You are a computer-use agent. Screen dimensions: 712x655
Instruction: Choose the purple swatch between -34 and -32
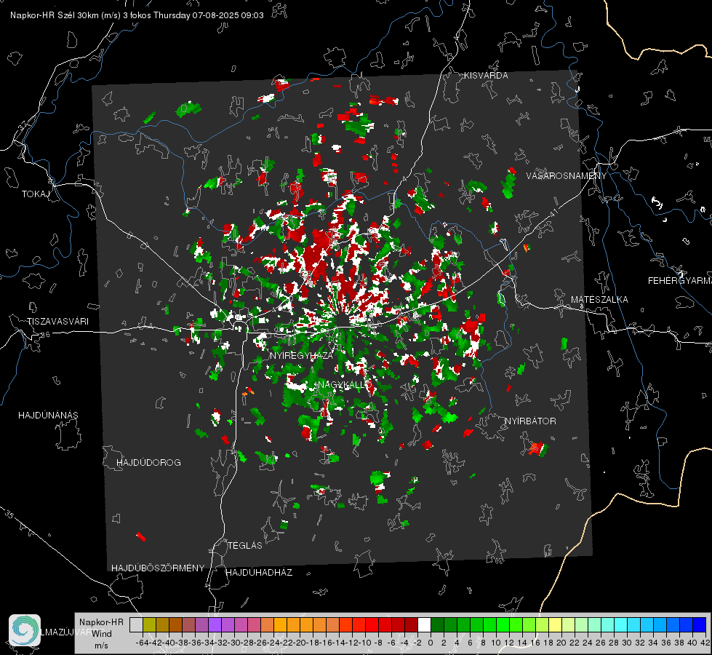point(215,625)
